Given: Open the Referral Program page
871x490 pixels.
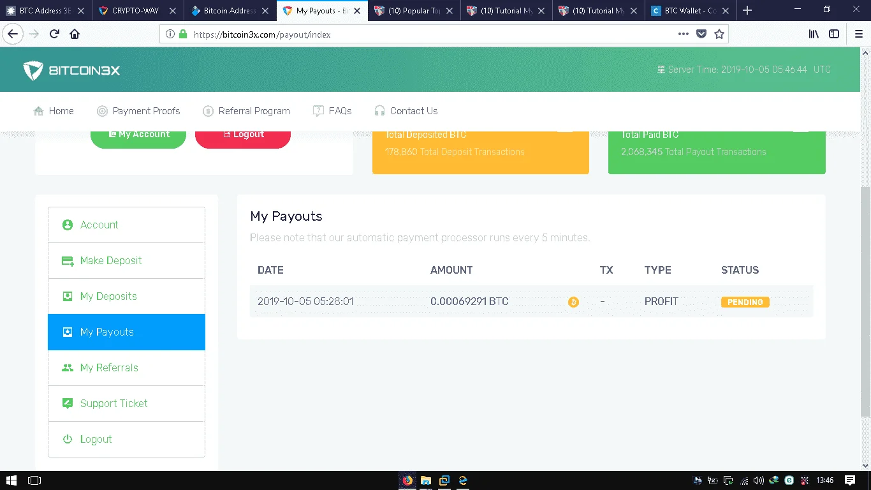Looking at the screenshot, I should pos(246,111).
